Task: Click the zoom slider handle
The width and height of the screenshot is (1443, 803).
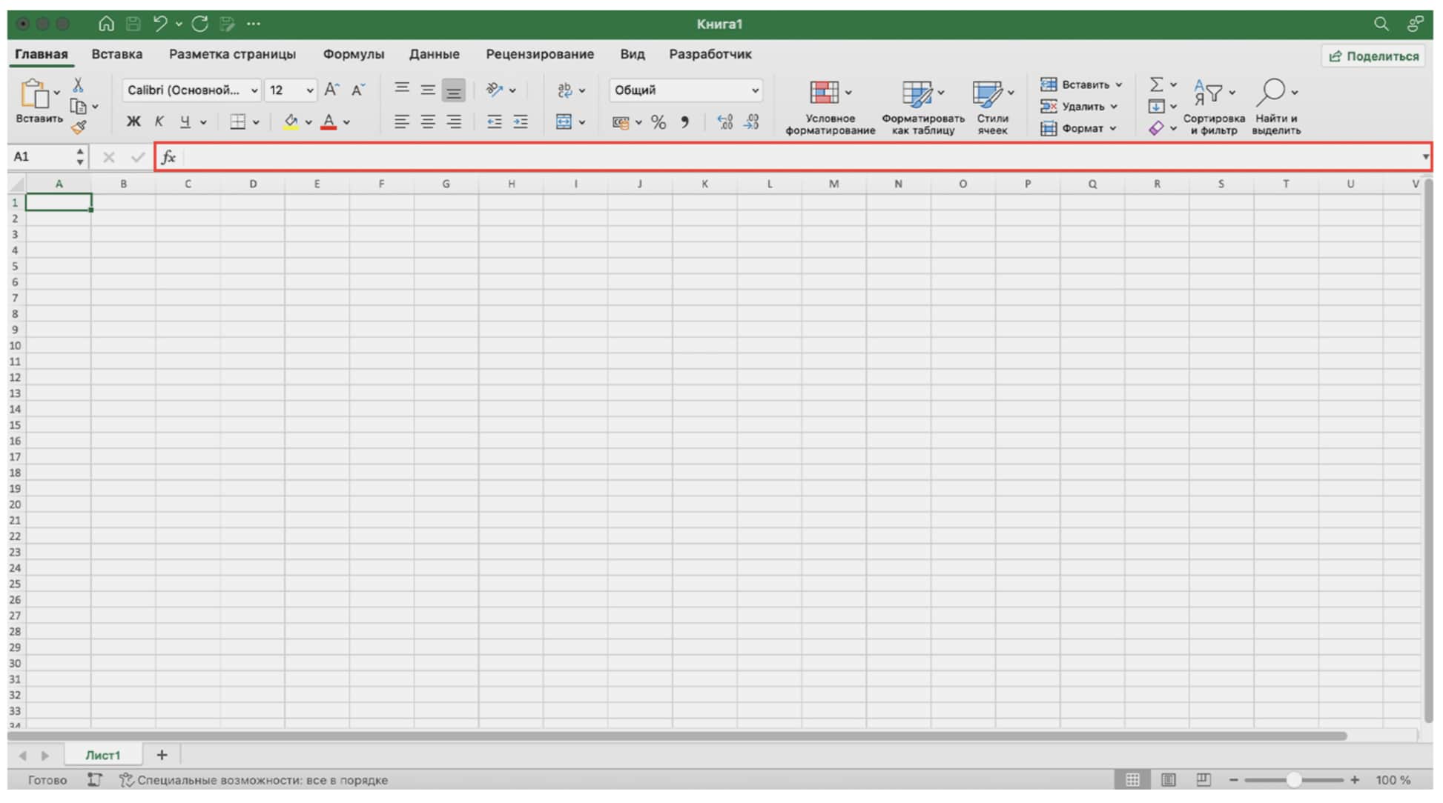Action: [1294, 779]
